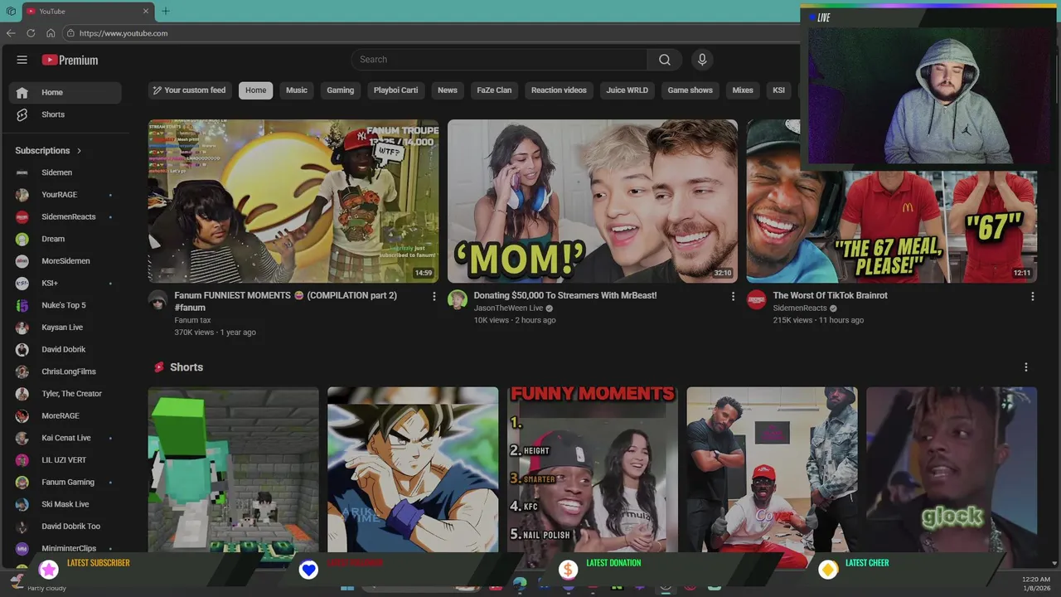Open the Minecraft Dream short thumbnail
The image size is (1061, 597).
pos(234,469)
